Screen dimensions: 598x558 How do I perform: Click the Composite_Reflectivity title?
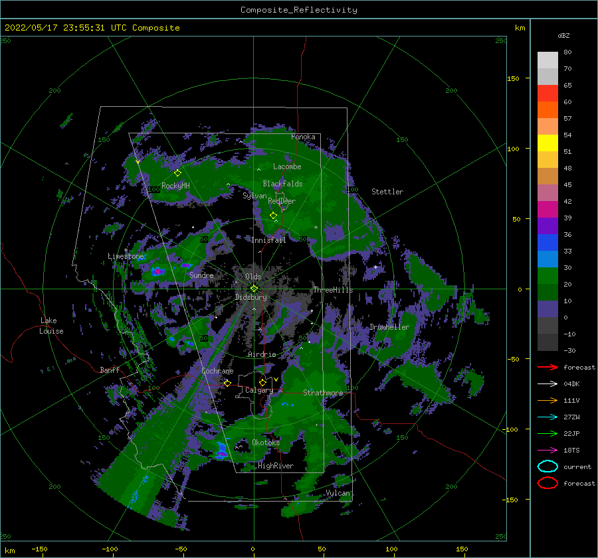(x=298, y=10)
